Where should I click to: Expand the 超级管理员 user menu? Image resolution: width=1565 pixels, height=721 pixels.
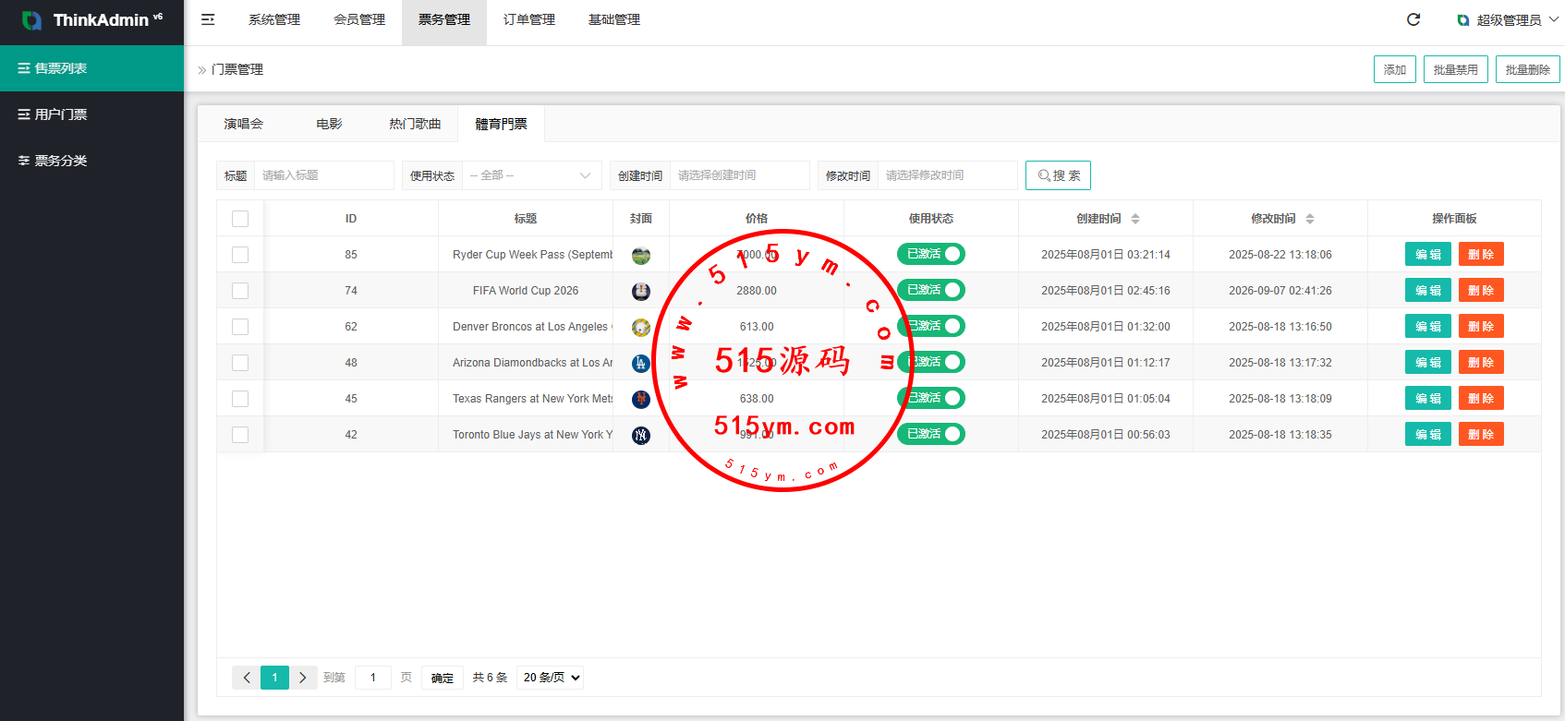pyautogui.click(x=1508, y=20)
